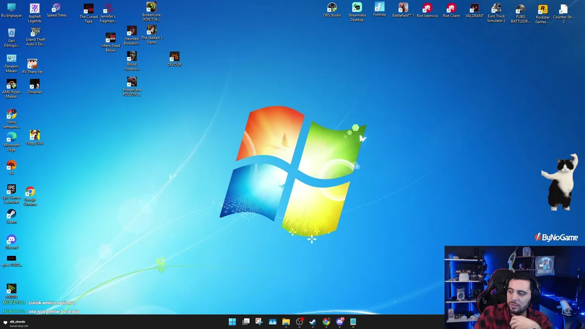Open Task View in taskbar
This screenshot has width=585, height=329.
246,322
